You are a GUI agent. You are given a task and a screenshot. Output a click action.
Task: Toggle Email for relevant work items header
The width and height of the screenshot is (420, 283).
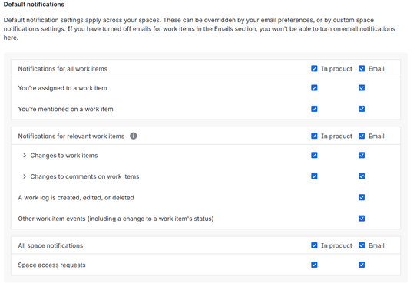click(x=362, y=136)
